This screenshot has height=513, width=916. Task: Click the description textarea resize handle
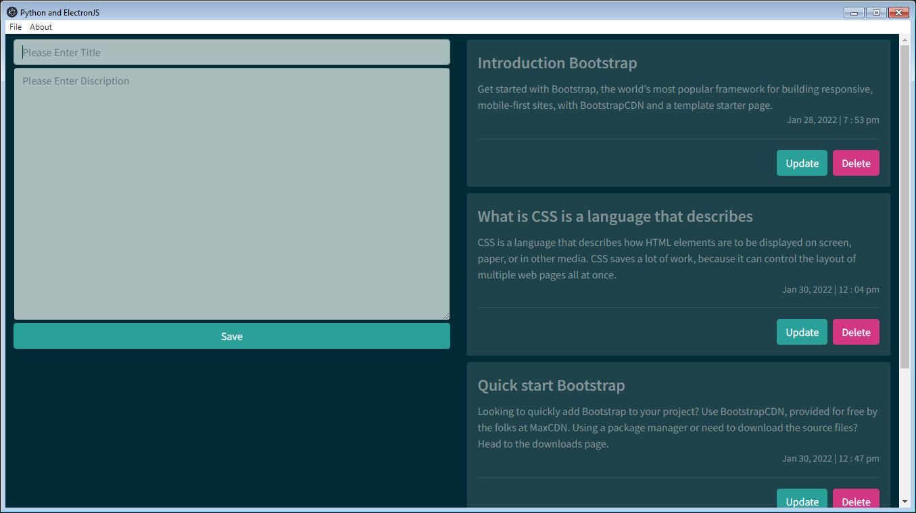445,315
